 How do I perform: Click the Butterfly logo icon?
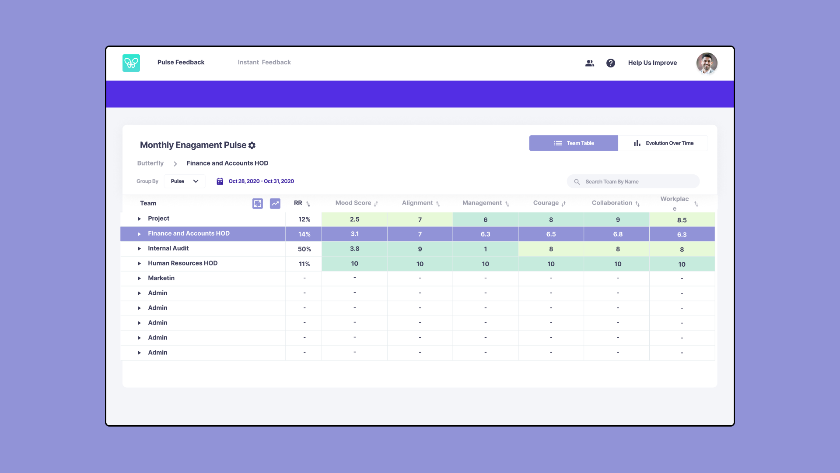tap(131, 63)
